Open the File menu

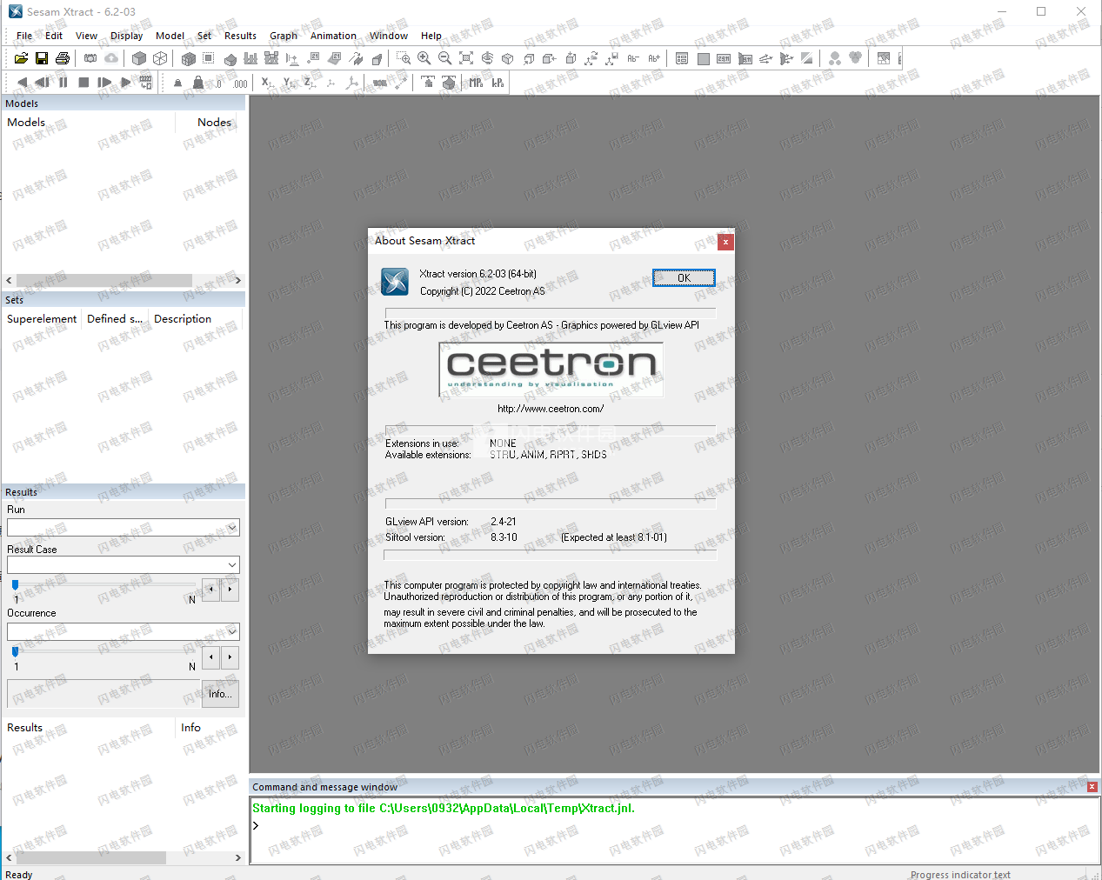pos(24,36)
